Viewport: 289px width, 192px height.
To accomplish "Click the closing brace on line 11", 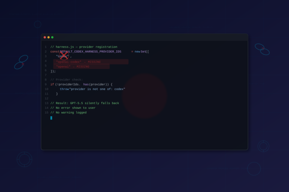I will point(57,94).
